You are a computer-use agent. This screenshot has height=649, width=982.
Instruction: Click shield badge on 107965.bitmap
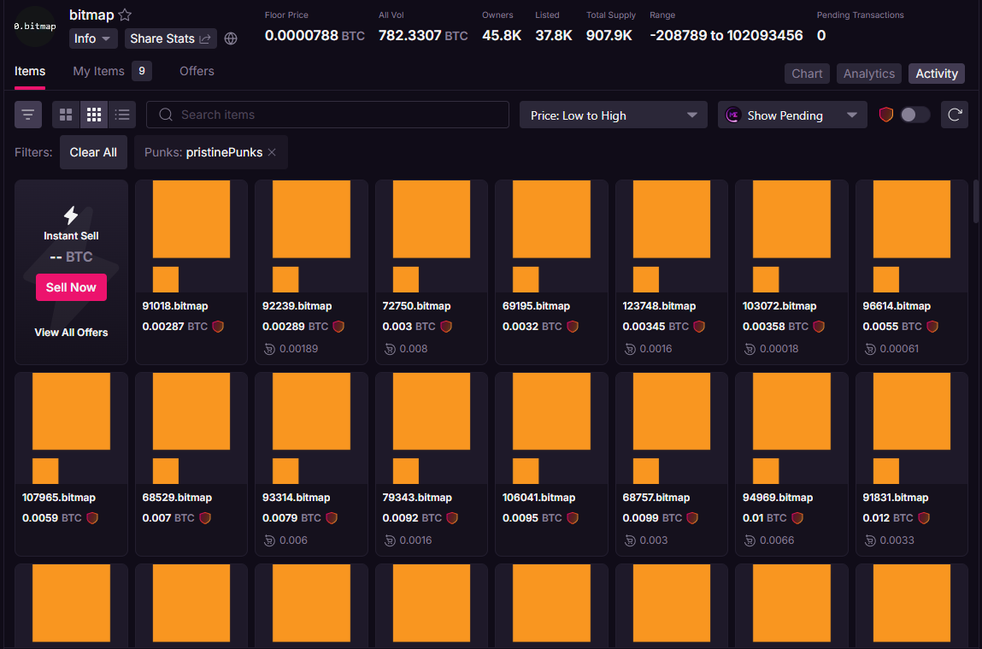(92, 518)
